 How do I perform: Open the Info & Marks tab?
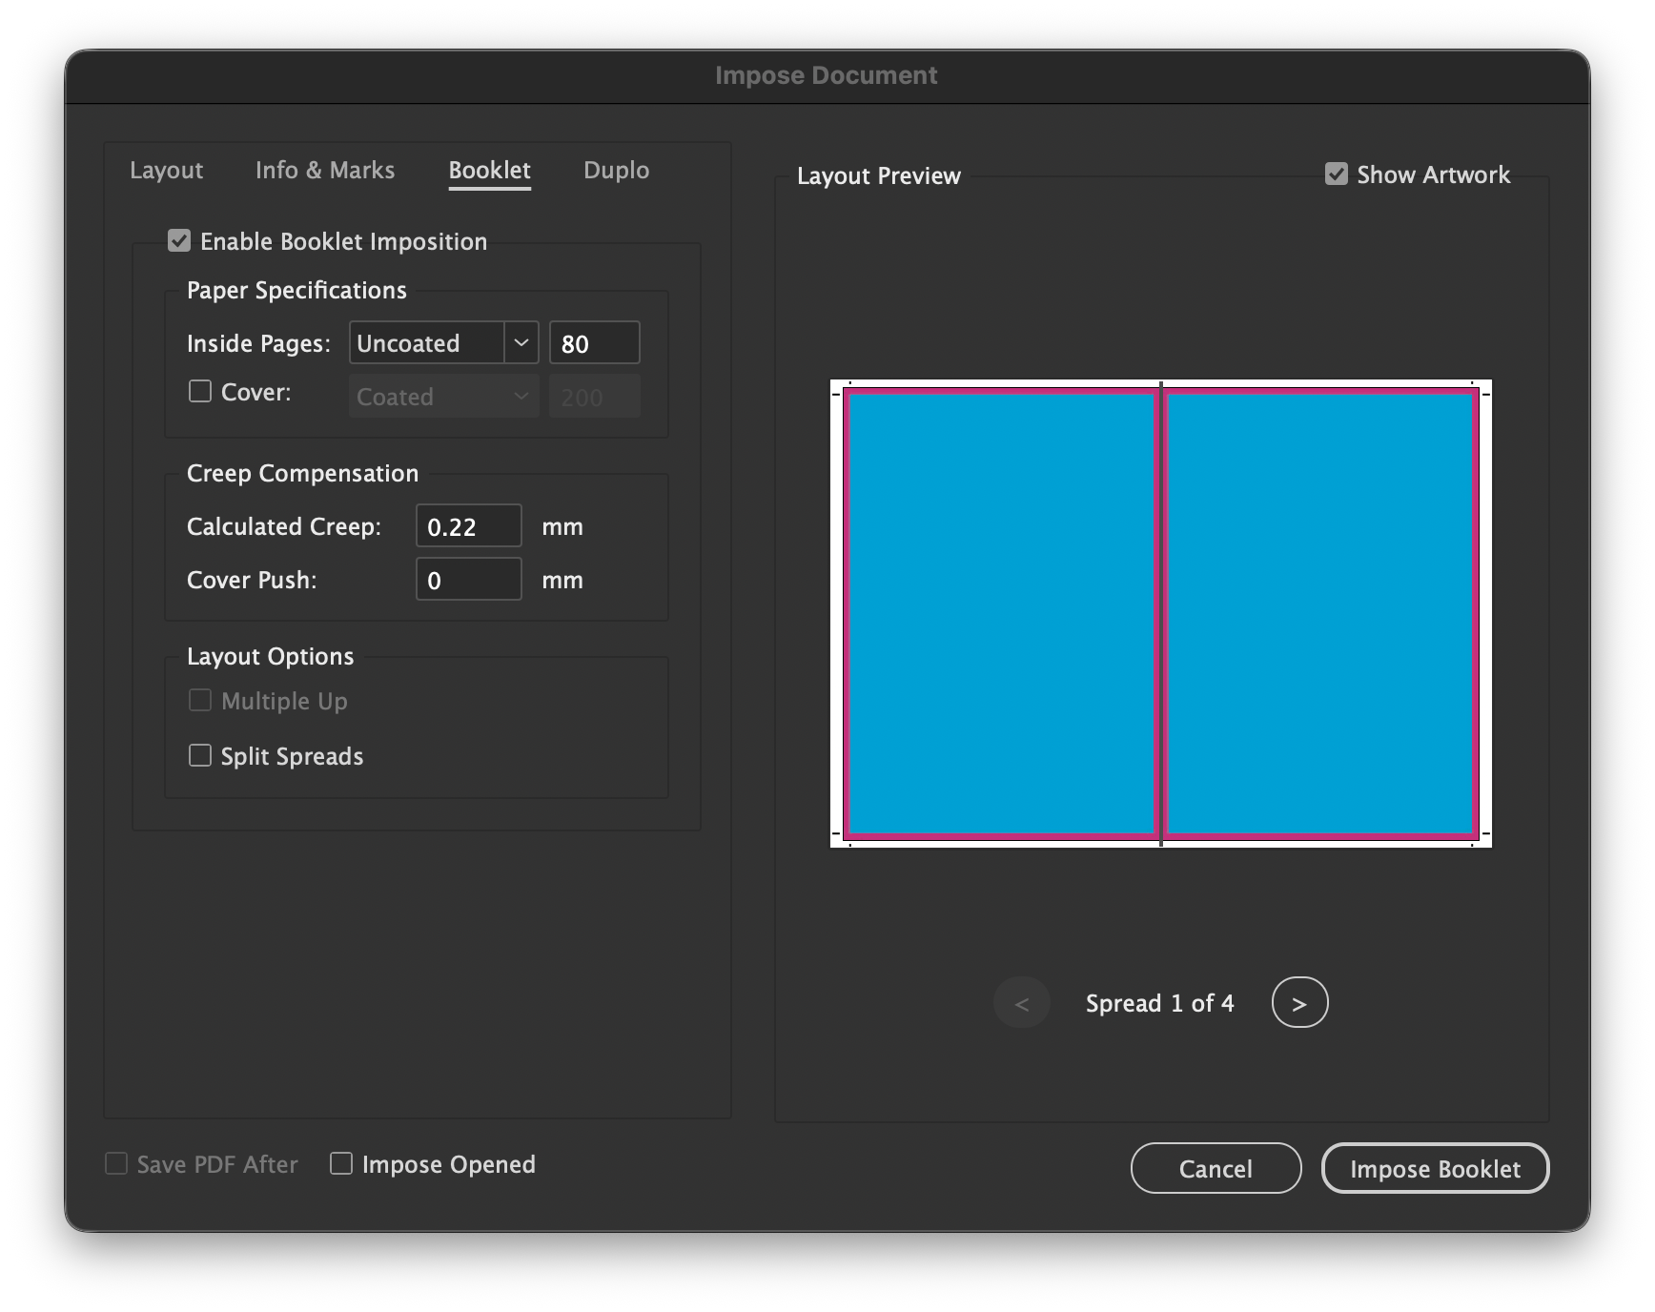coord(325,170)
